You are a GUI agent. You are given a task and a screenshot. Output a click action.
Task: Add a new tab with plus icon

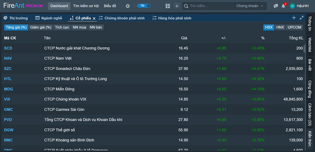tap(294, 18)
